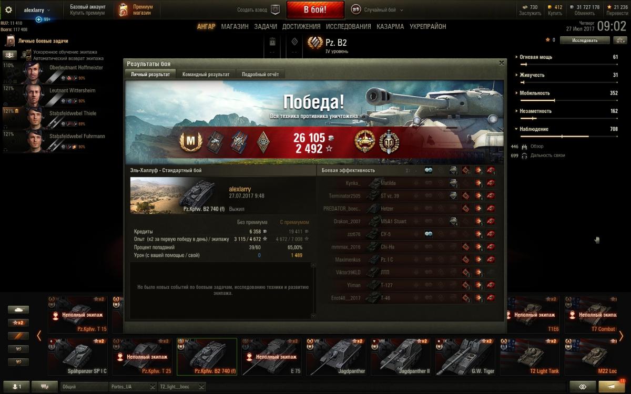Toggle the x2 bonus carousel filter
Viewport: 631px width, 394px height.
18,323
